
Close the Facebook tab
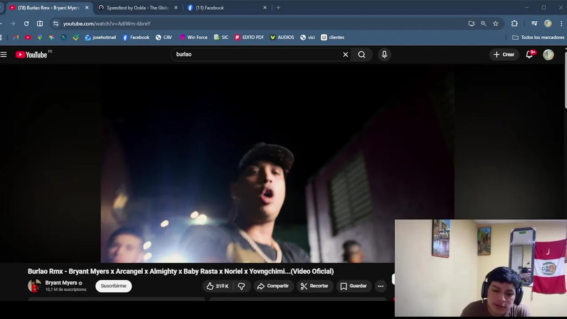point(265,8)
